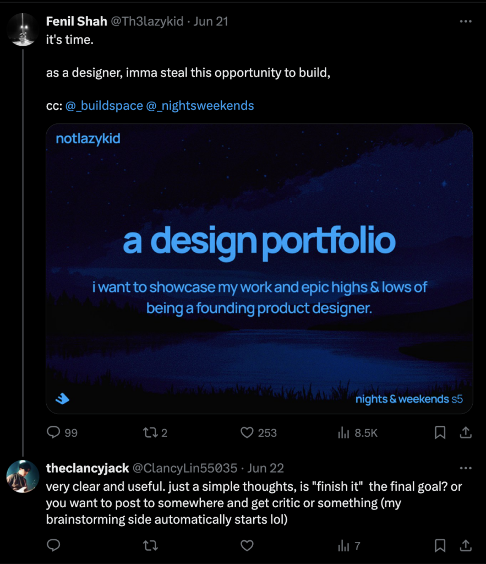Retweet Fenil Shah's design portfolio post
This screenshot has width=486, height=564.
click(150, 433)
